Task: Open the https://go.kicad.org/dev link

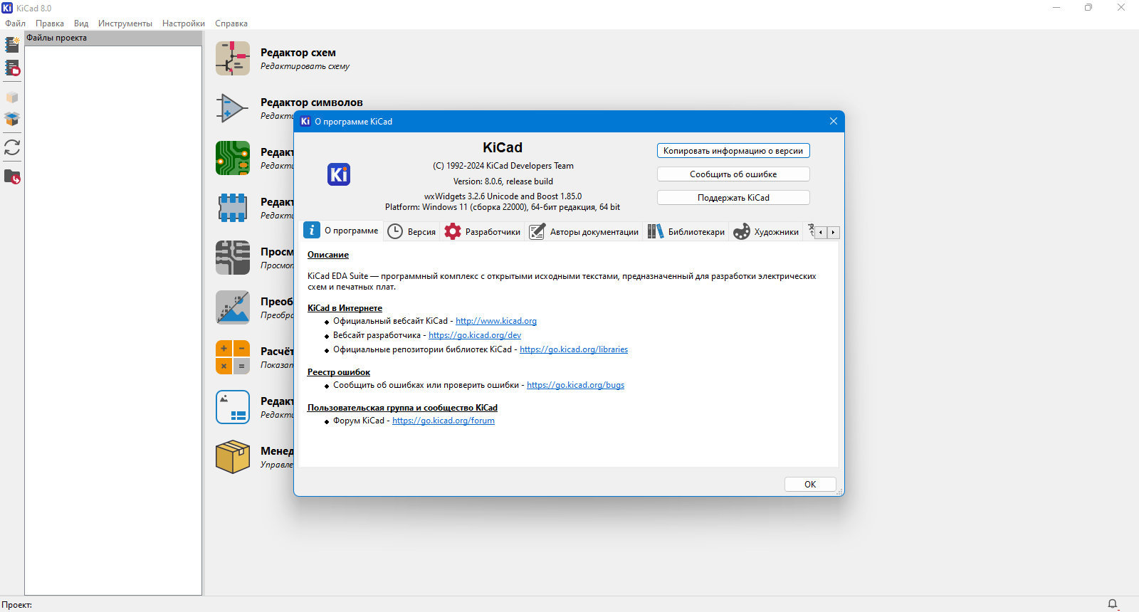Action: point(475,335)
